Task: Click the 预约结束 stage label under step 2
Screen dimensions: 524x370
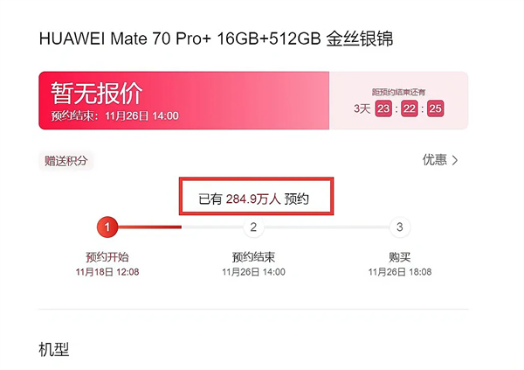Action: click(x=253, y=257)
